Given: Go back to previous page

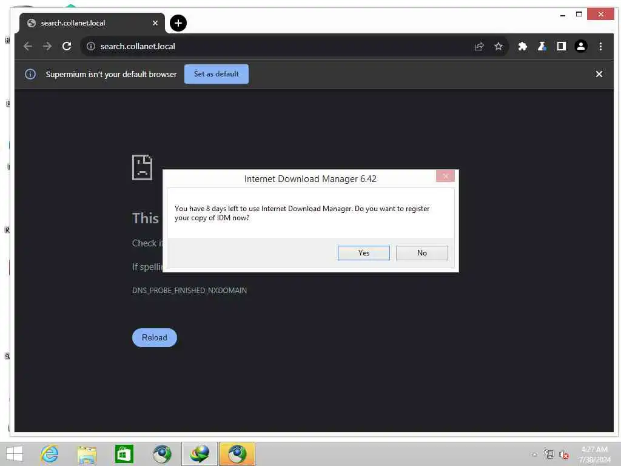Looking at the screenshot, I should coord(28,46).
